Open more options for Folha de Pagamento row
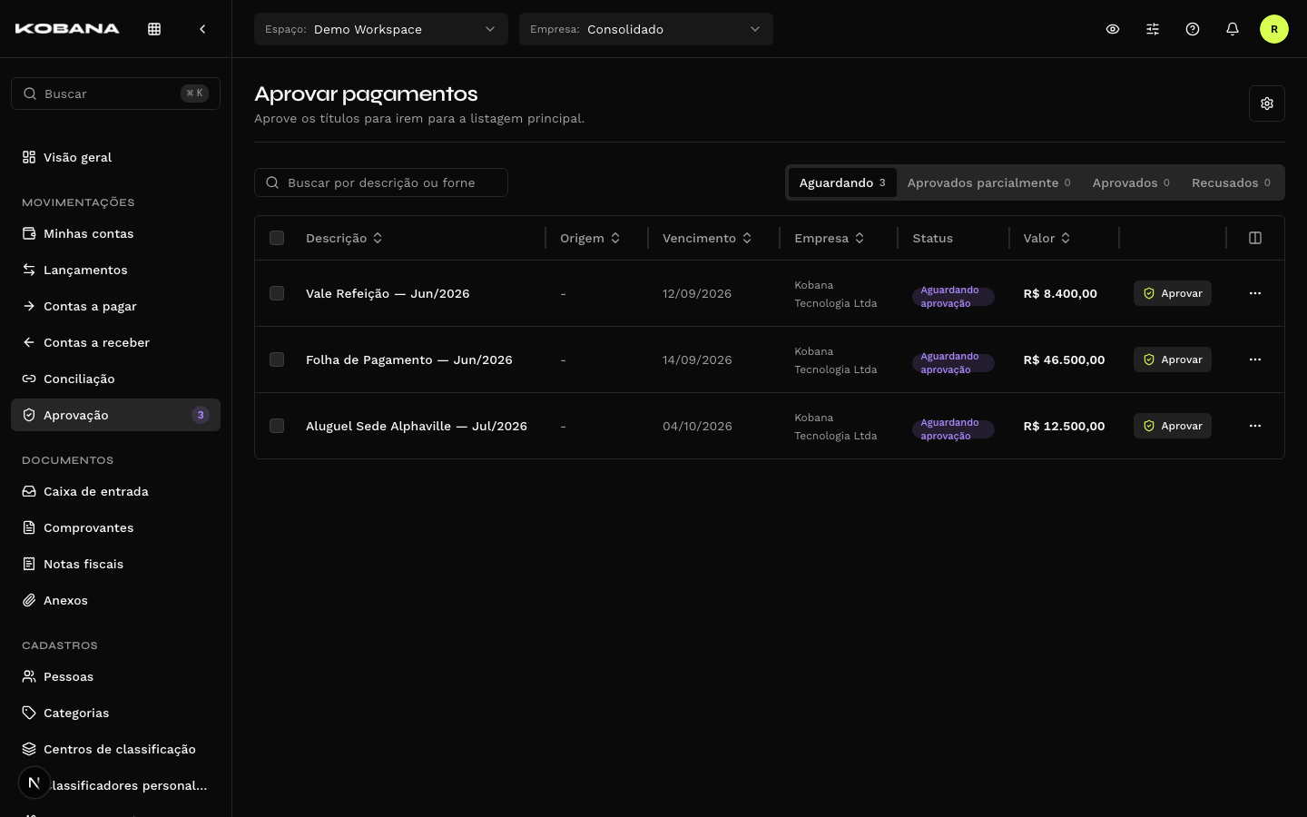The image size is (1307, 817). click(1255, 359)
